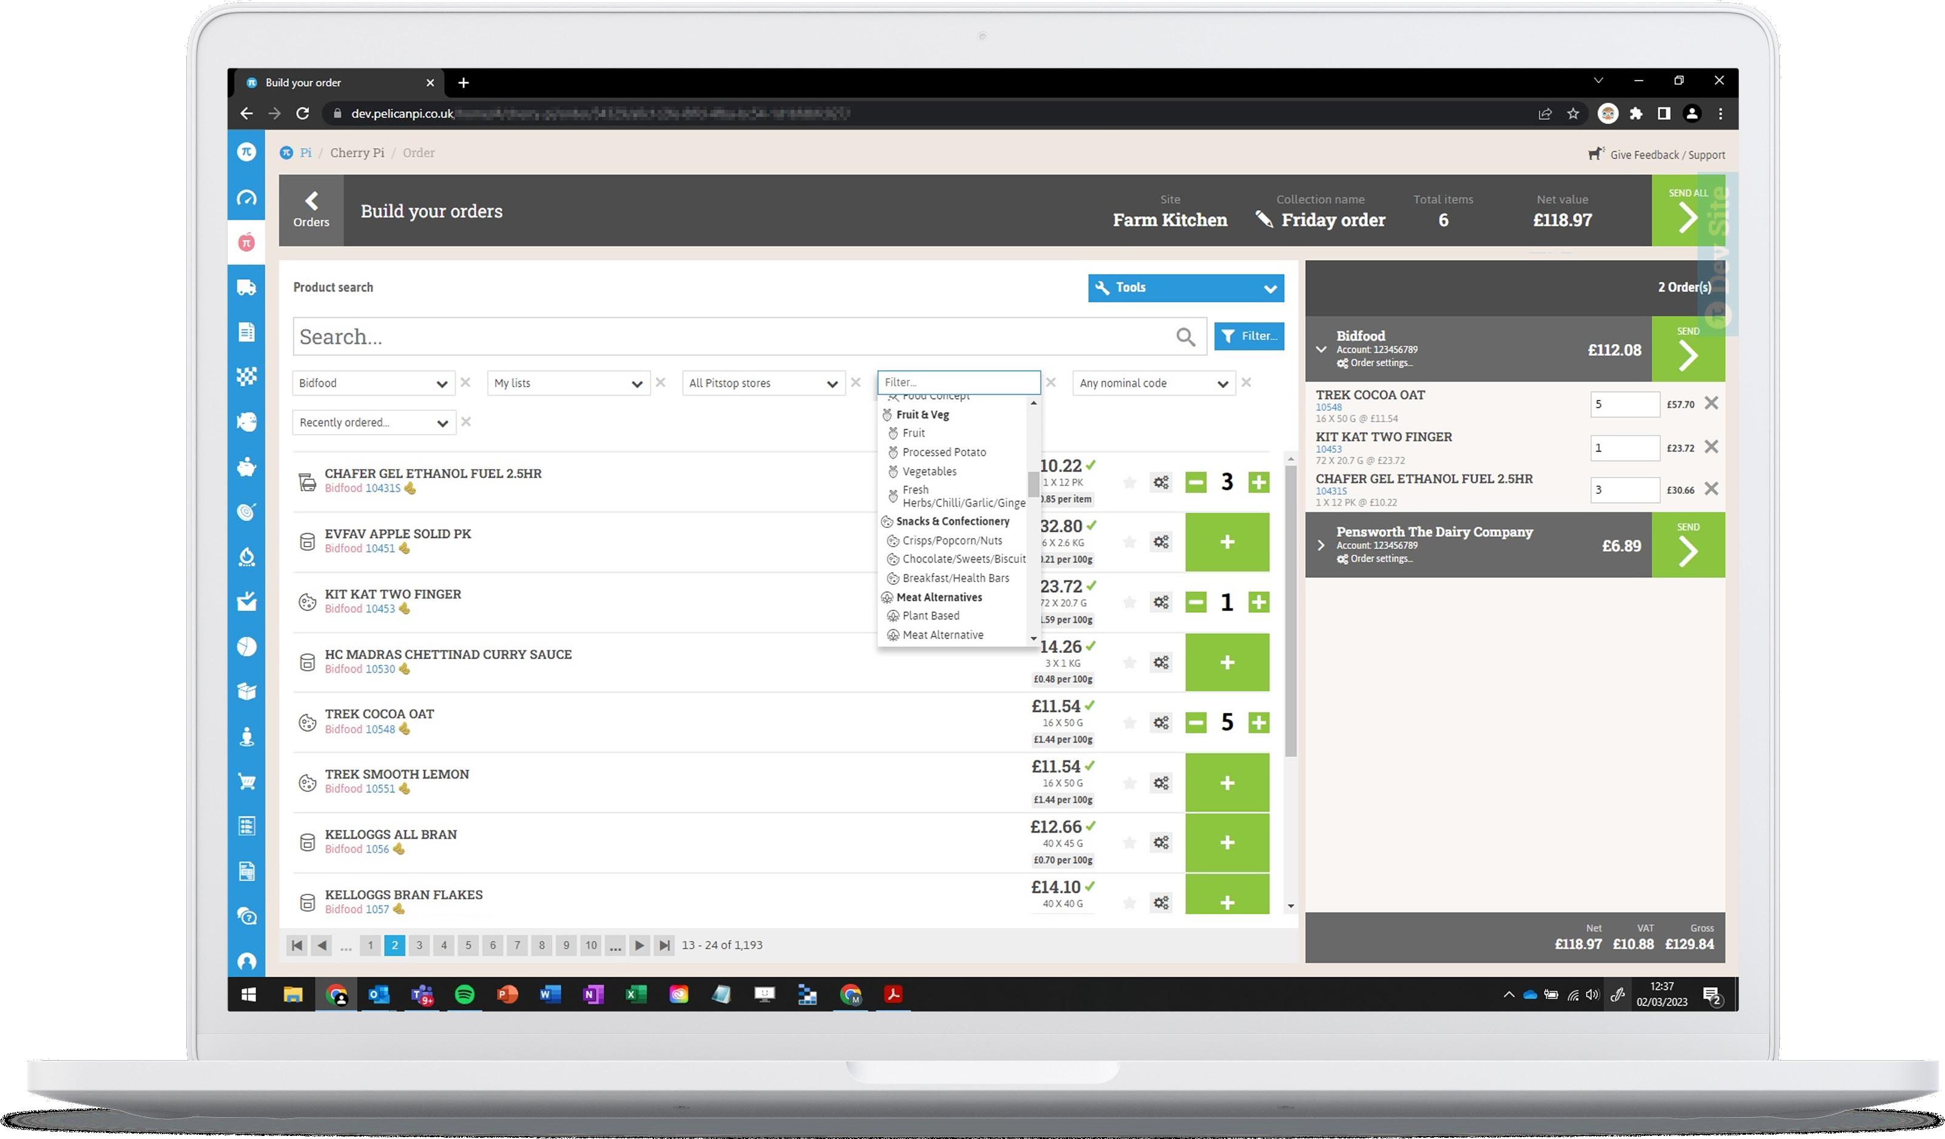
Task: Expand the Any nominal code dropdown
Action: 1153,384
